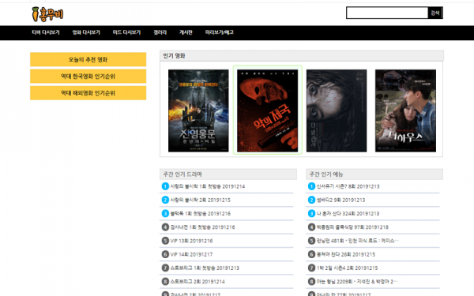Open the 티비 다시보기 menu

46,32
